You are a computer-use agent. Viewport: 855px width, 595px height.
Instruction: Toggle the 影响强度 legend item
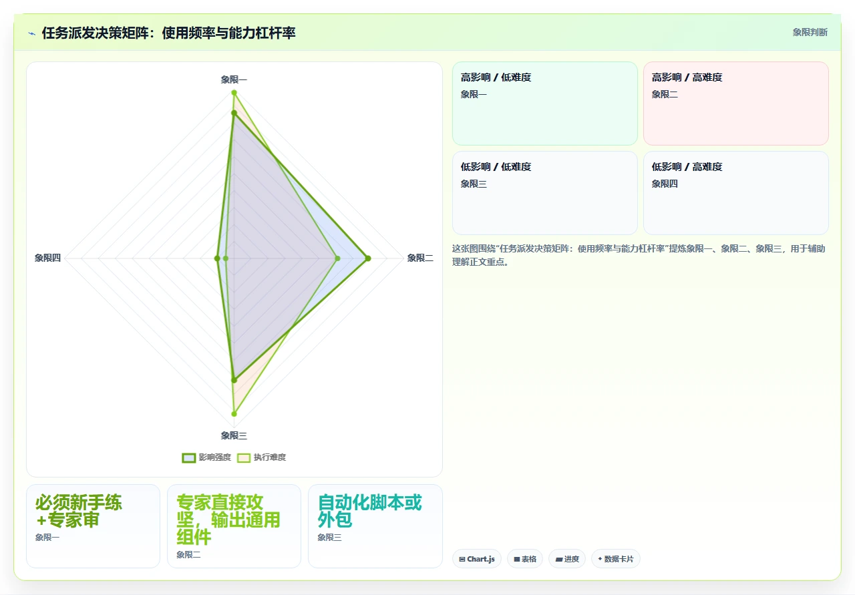tap(206, 457)
